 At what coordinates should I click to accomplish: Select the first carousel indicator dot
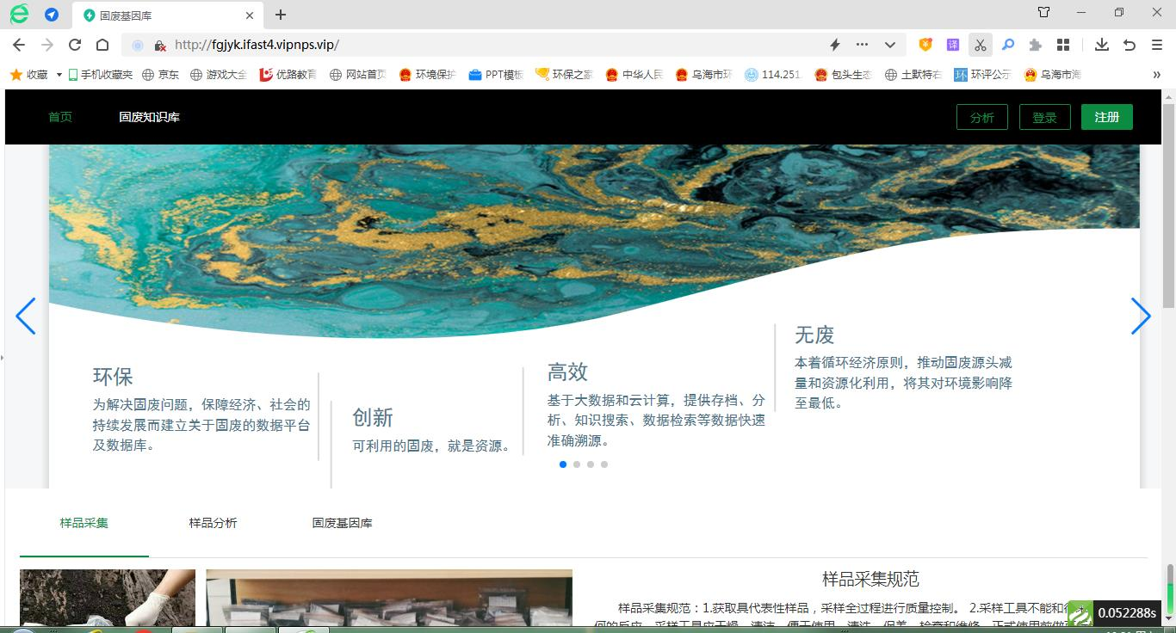[563, 464]
